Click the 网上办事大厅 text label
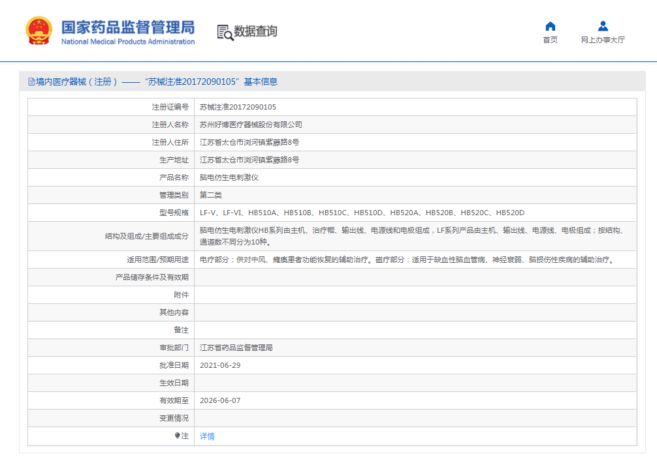The height and width of the screenshot is (465, 657). click(603, 40)
